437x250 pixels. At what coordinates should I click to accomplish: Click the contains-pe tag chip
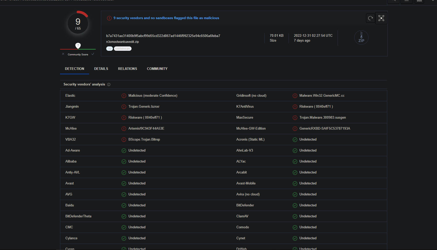123,49
